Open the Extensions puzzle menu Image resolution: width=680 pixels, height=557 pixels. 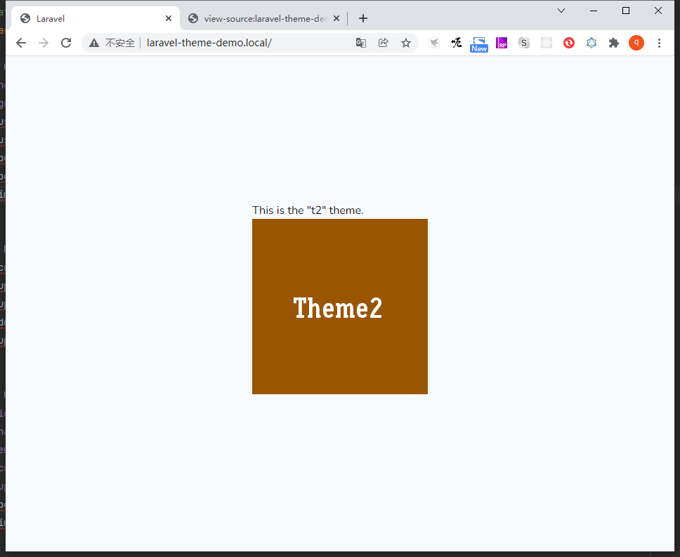click(x=614, y=43)
